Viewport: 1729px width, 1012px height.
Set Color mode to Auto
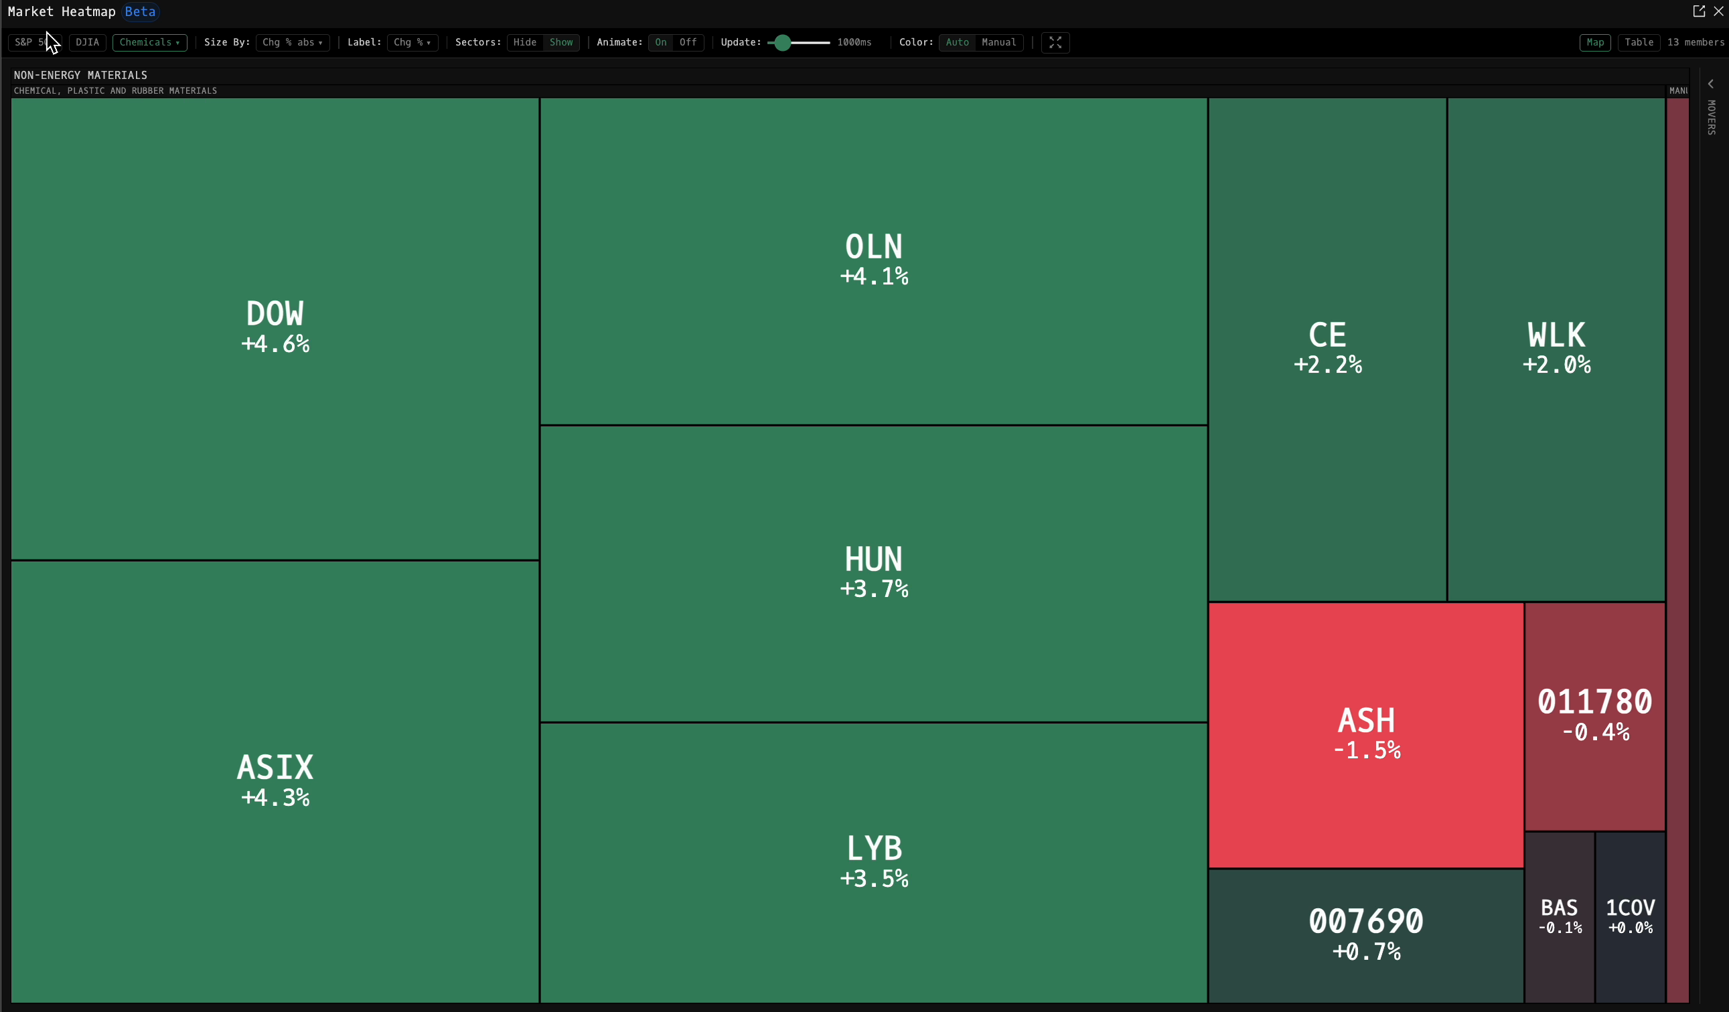tap(957, 43)
